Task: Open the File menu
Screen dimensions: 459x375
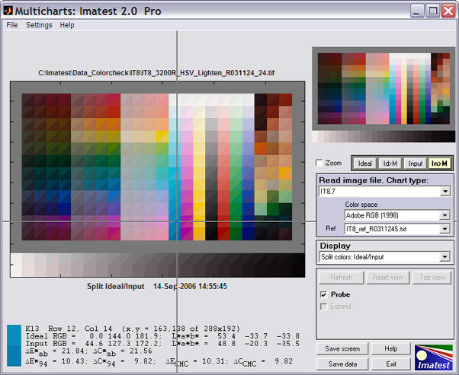Action: coord(12,25)
